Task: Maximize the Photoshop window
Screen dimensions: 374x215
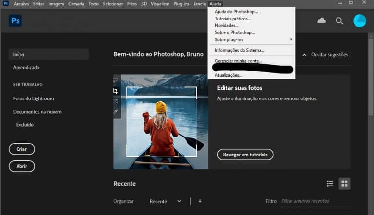Action: (x=351, y=2)
